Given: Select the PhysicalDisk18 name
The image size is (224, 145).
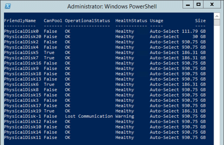Looking at the screenshot, I should tap(23, 74).
